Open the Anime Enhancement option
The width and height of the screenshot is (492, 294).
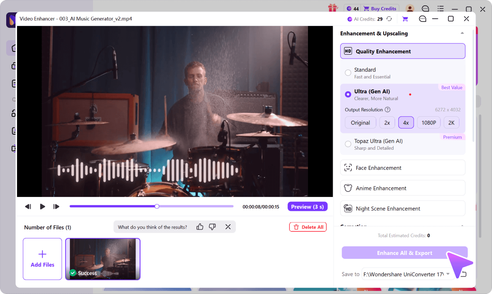pos(403,188)
